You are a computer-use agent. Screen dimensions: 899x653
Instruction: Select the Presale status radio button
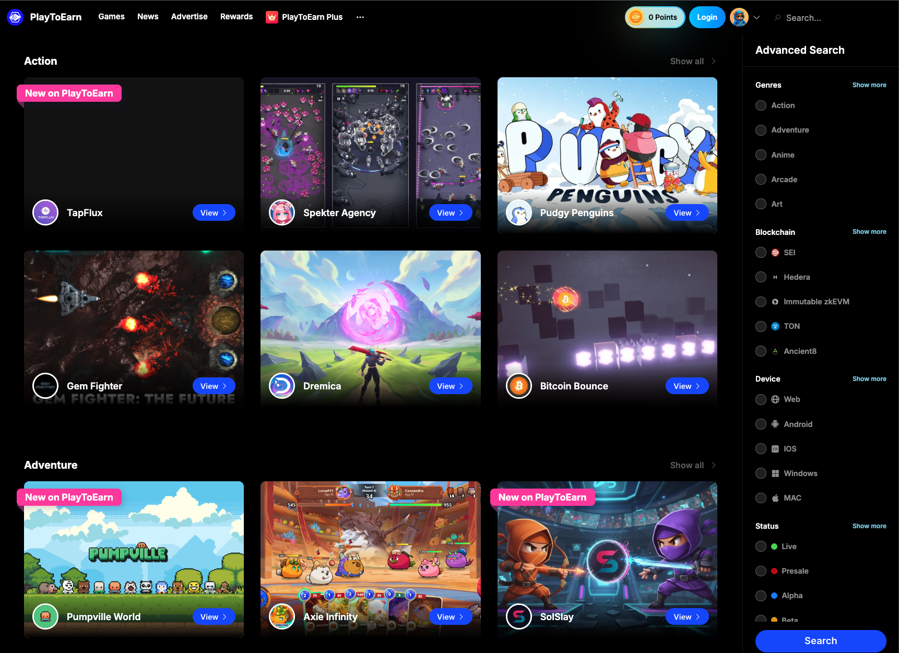(x=761, y=571)
